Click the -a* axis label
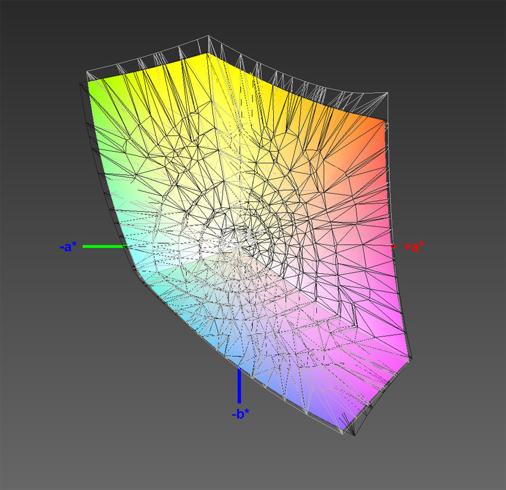 [x=68, y=247]
